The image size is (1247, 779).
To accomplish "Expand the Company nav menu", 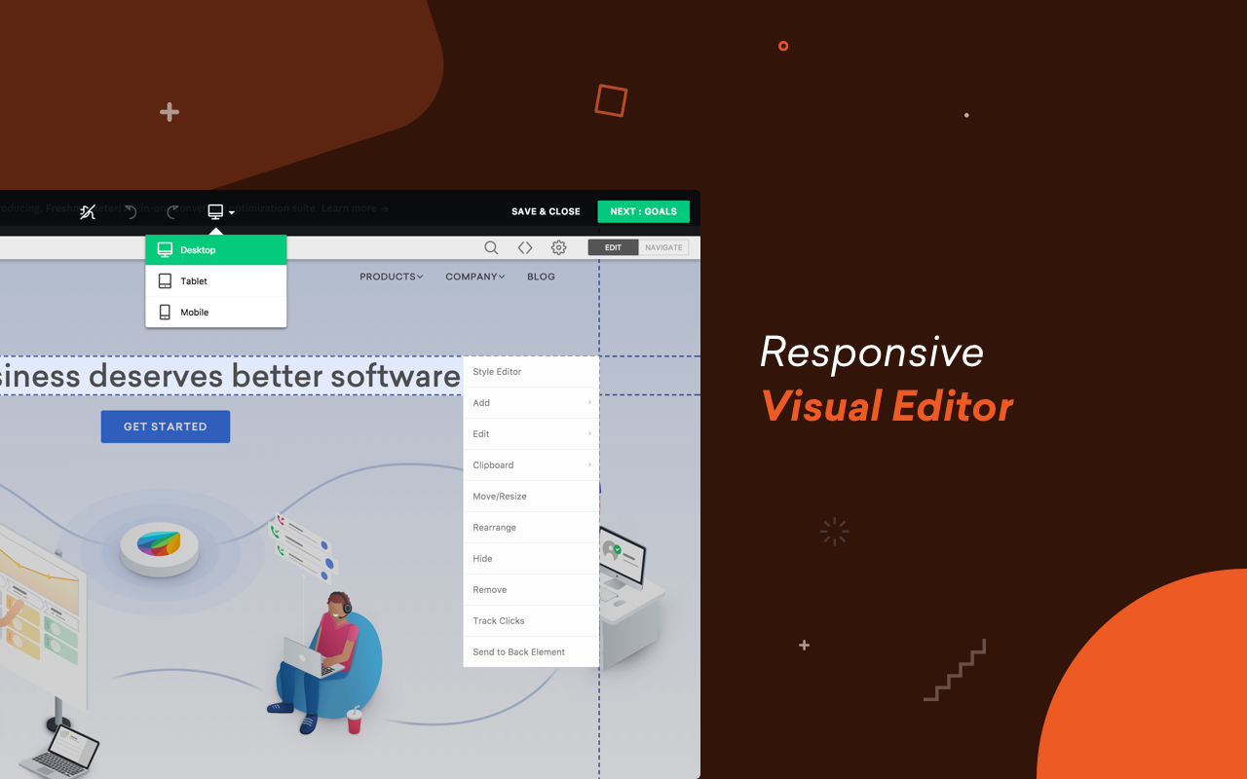I will click(474, 277).
